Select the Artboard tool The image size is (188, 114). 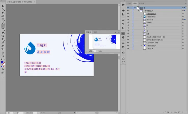(x=3, y=52)
